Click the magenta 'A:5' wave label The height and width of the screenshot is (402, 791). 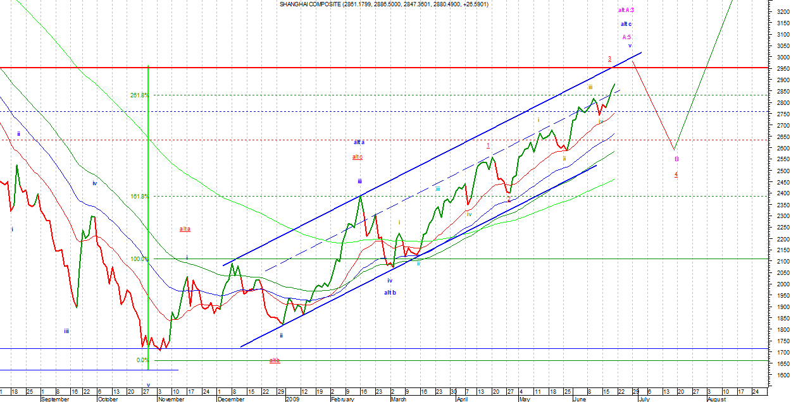pos(626,37)
